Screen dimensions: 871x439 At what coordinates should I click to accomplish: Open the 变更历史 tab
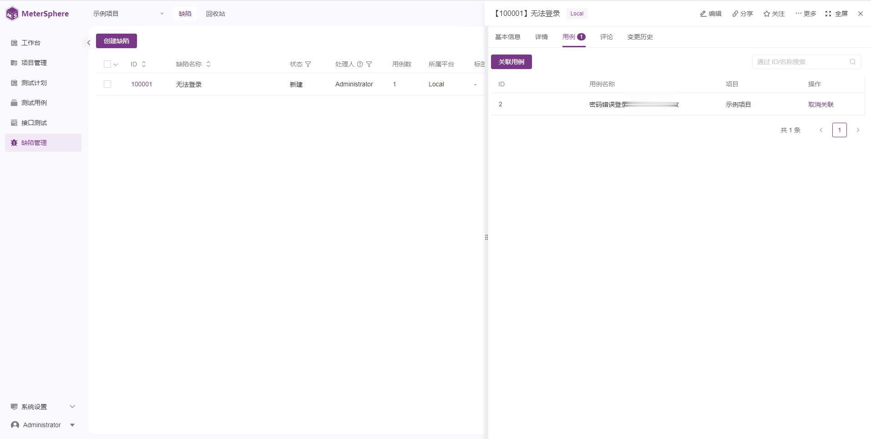click(x=640, y=37)
